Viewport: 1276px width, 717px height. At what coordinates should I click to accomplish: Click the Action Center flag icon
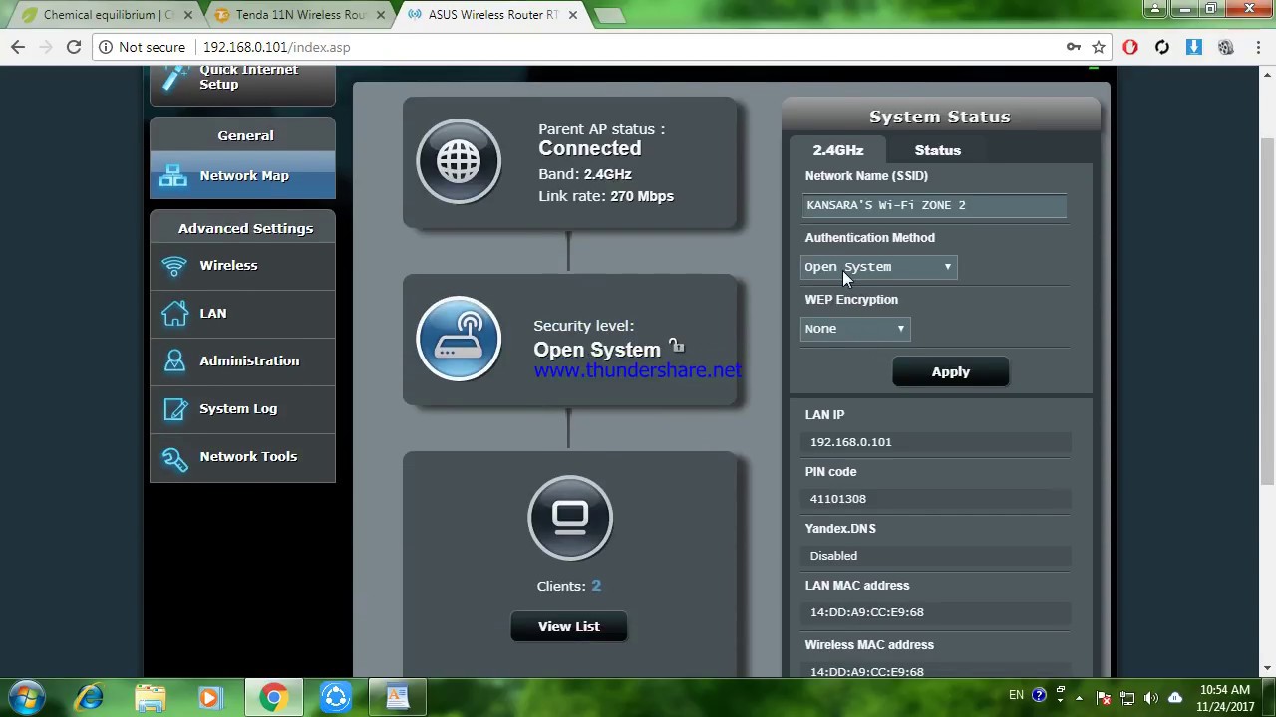pos(1104,697)
